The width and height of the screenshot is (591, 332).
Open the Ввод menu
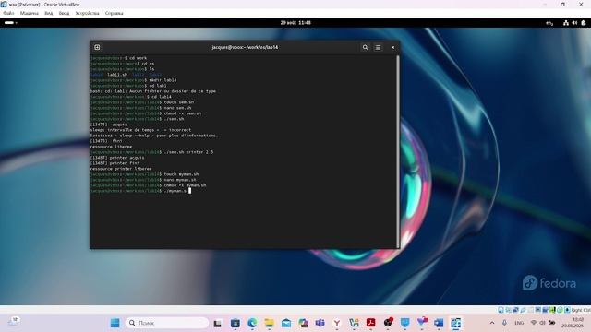(64, 13)
